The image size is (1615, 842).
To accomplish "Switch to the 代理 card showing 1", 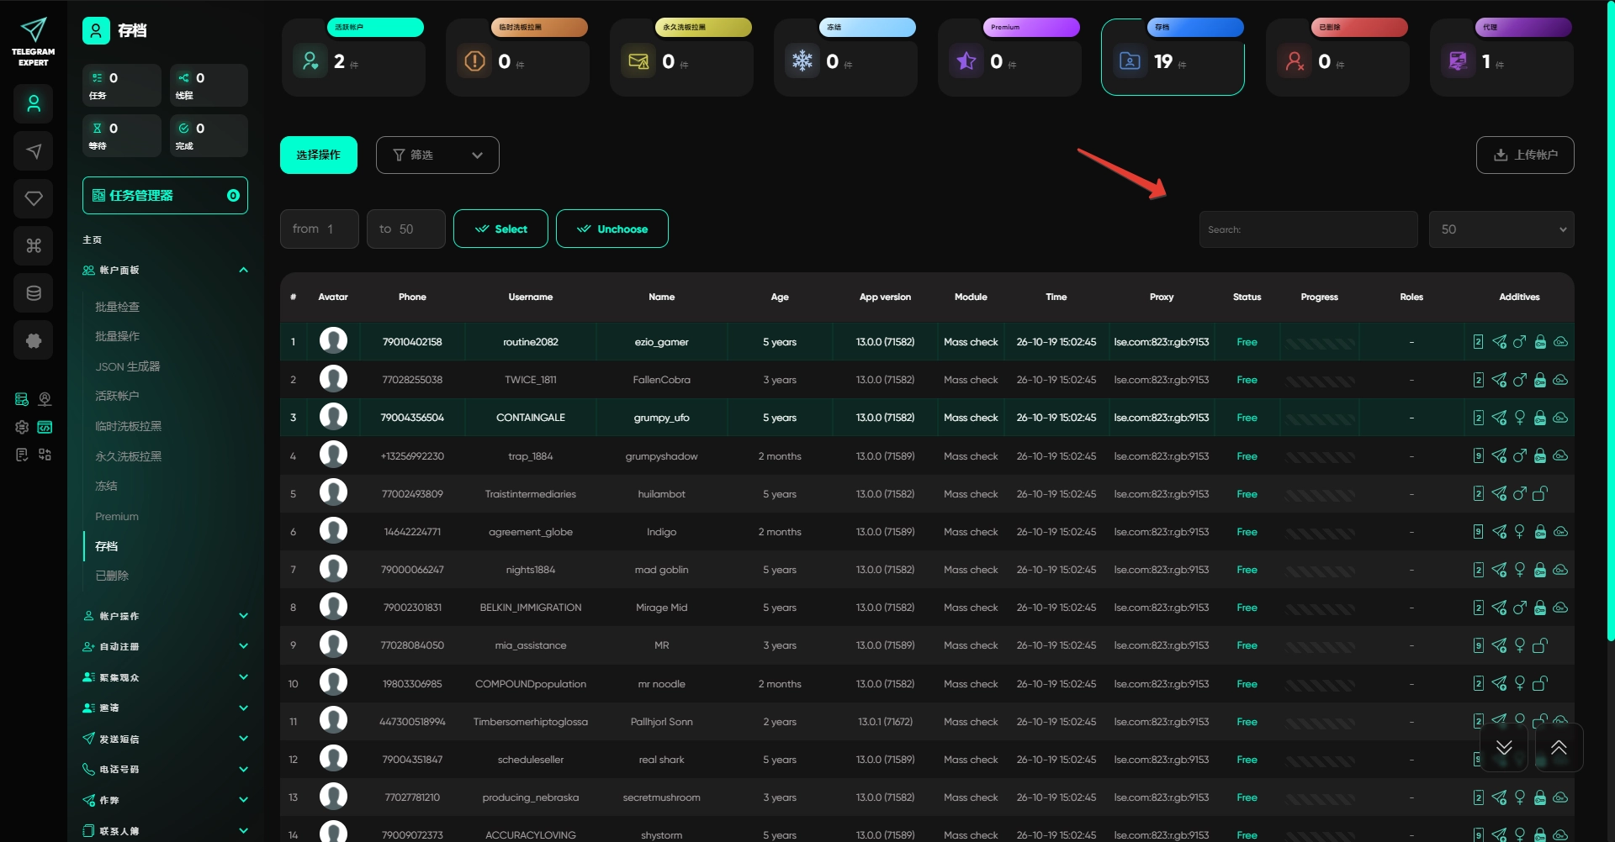I will click(x=1501, y=57).
